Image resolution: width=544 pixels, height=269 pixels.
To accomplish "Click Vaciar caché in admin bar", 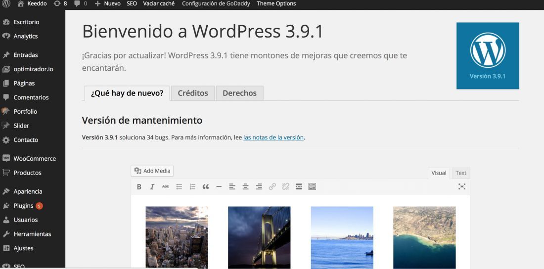I will pos(159,3).
